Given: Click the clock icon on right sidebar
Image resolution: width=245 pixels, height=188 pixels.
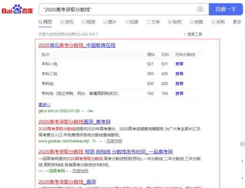Looking at the screenshot, I should tap(242, 144).
